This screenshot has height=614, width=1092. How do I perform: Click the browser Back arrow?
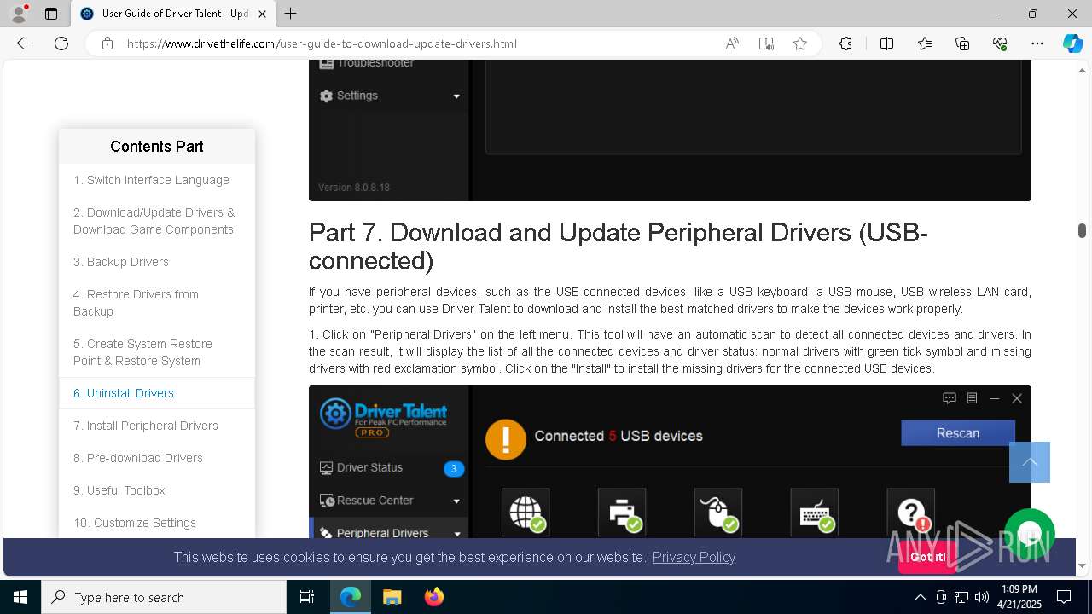24,43
